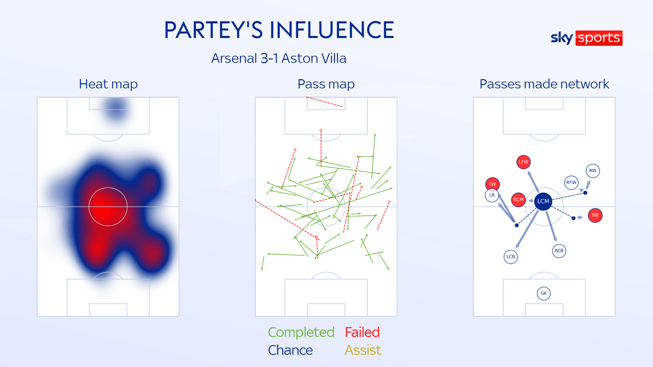The image size is (653, 367).
Task: Click the Completed legend label
Action: [x=301, y=333]
